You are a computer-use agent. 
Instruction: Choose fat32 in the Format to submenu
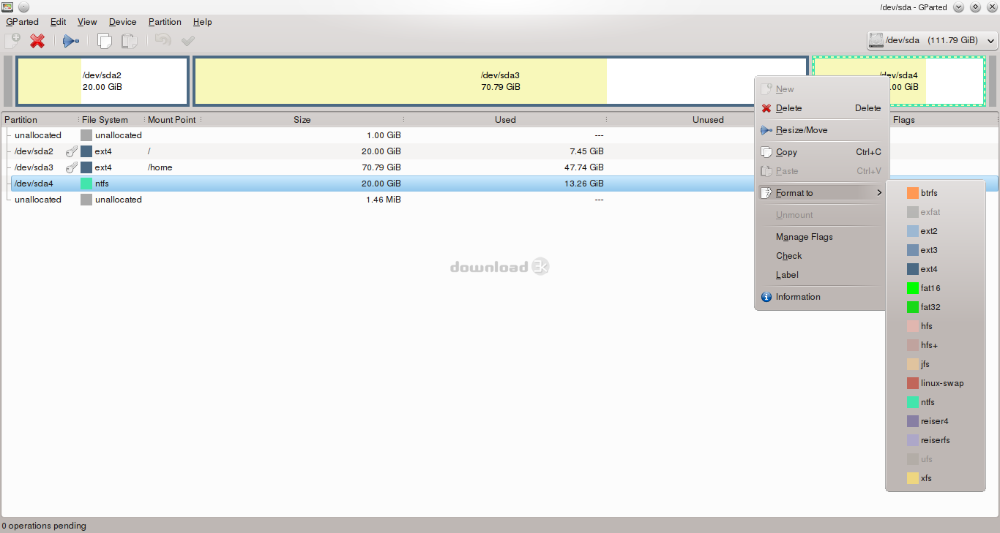[x=935, y=307]
